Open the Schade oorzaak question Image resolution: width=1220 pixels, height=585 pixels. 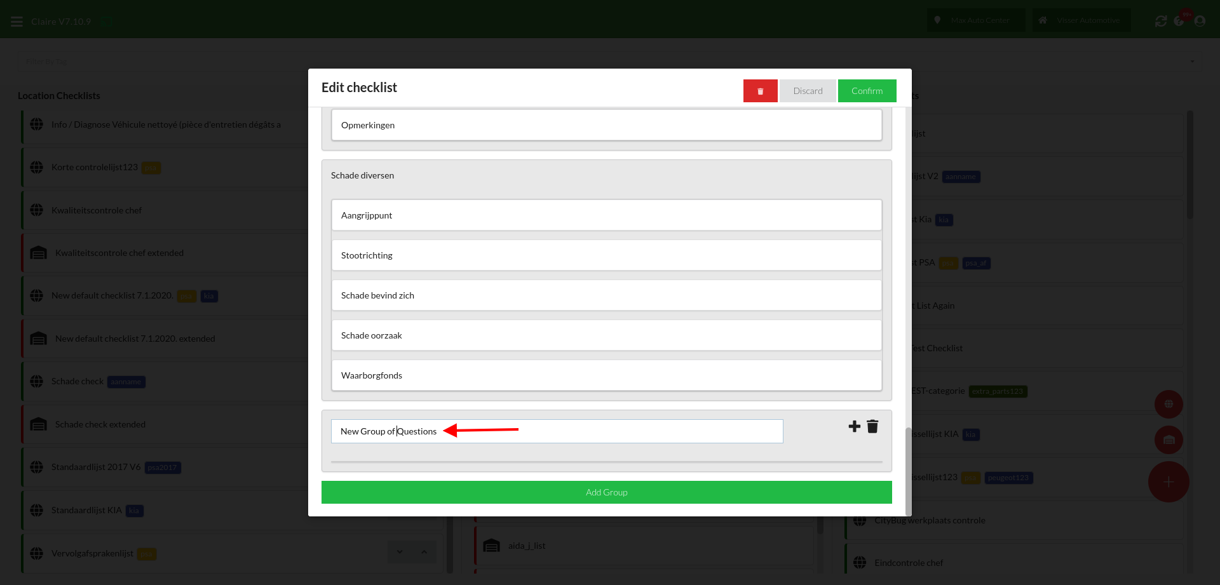click(x=606, y=335)
